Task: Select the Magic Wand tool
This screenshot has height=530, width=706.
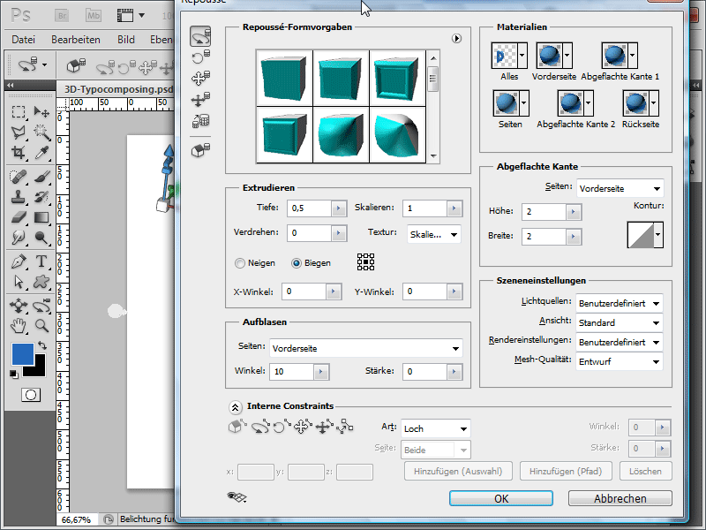Action: point(41,132)
